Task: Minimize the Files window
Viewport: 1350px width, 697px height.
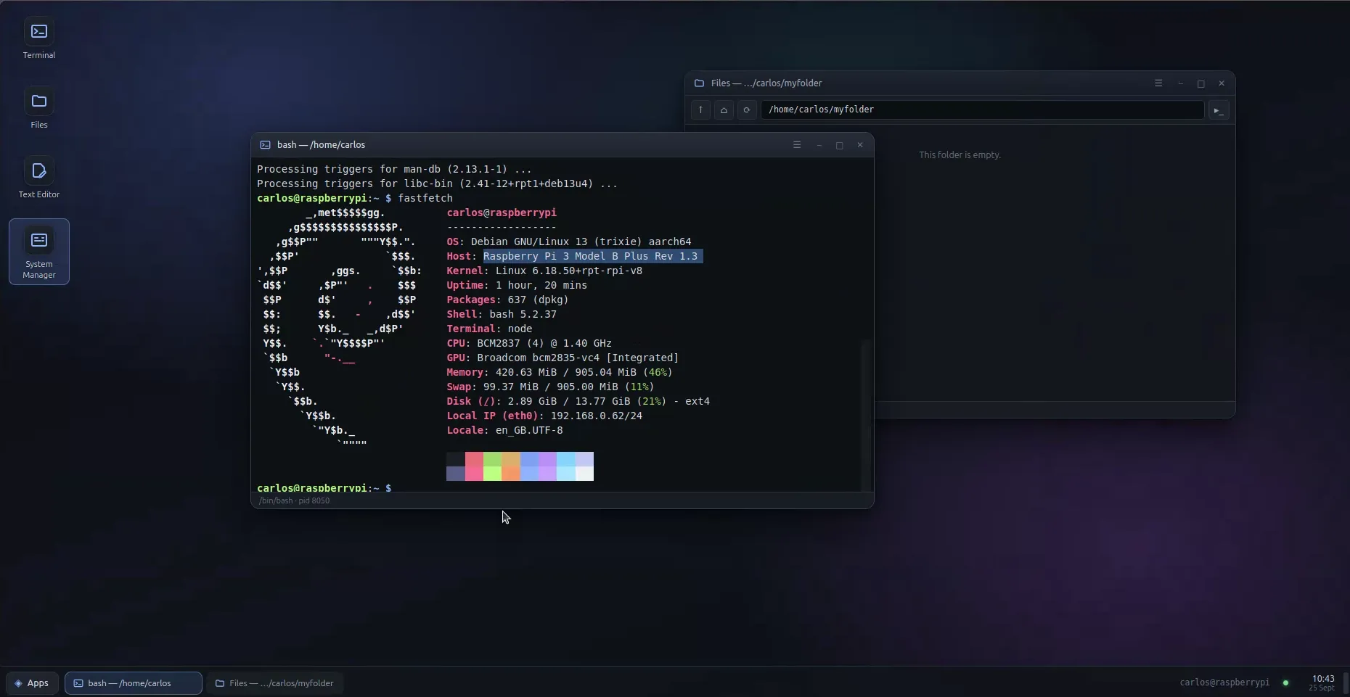Action: (x=1180, y=83)
